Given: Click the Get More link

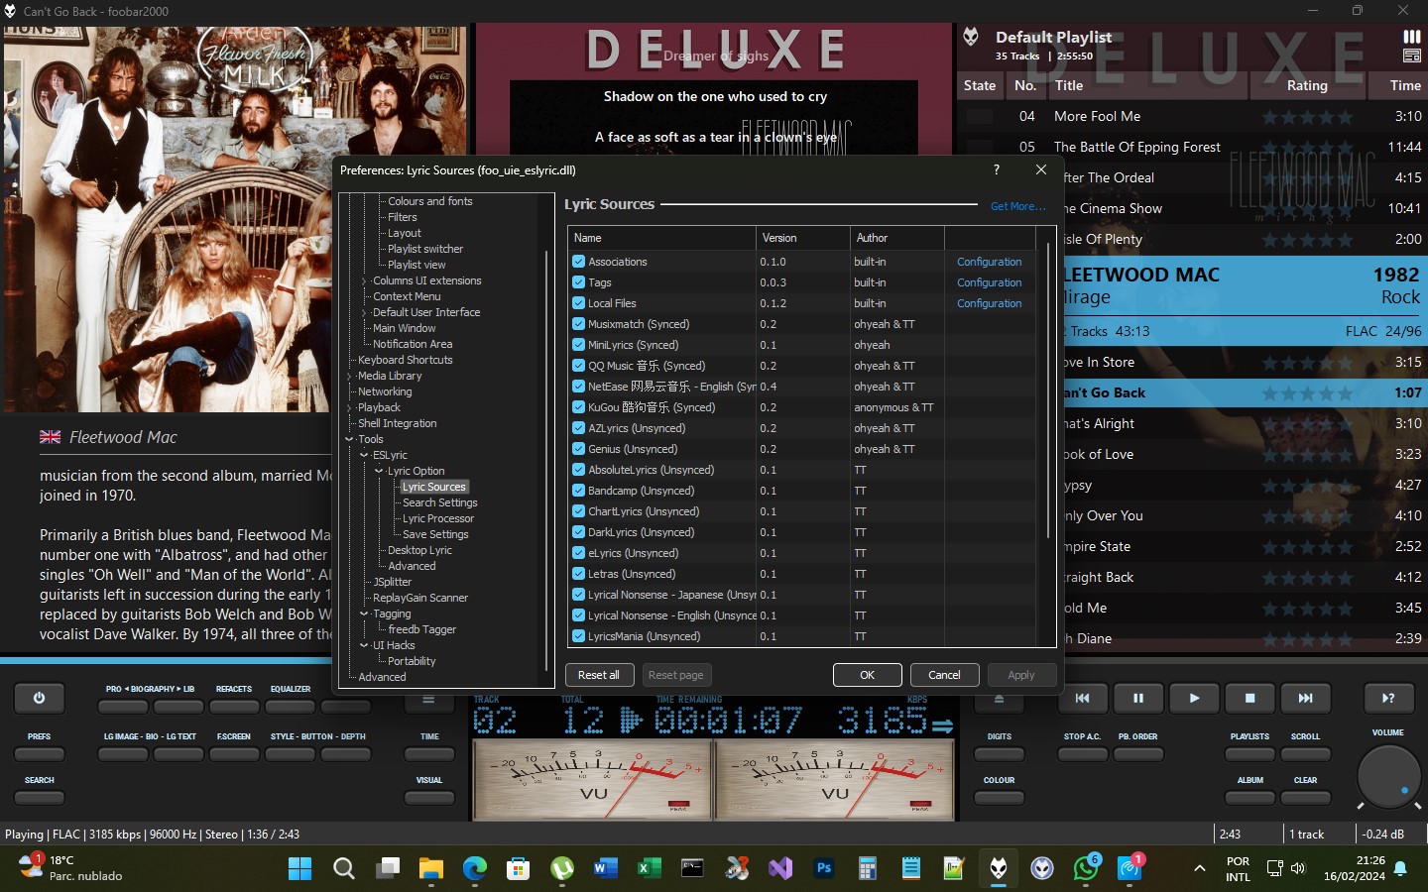Looking at the screenshot, I should [x=1017, y=206].
